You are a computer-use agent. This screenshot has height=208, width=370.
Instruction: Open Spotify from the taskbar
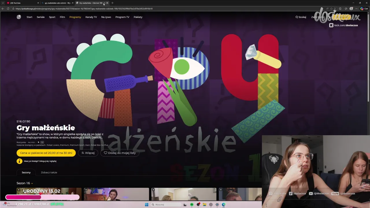[192, 205]
